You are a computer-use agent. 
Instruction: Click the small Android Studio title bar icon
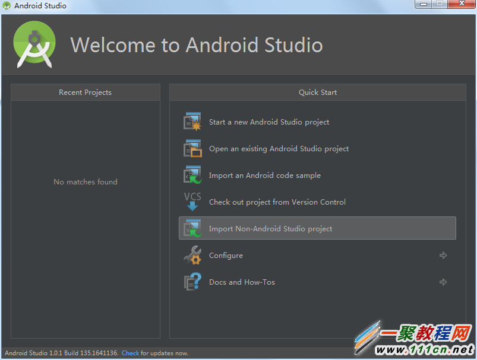click(x=7, y=6)
